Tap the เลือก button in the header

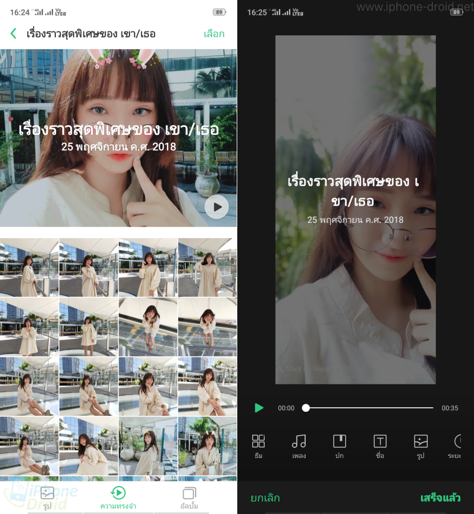pos(214,34)
